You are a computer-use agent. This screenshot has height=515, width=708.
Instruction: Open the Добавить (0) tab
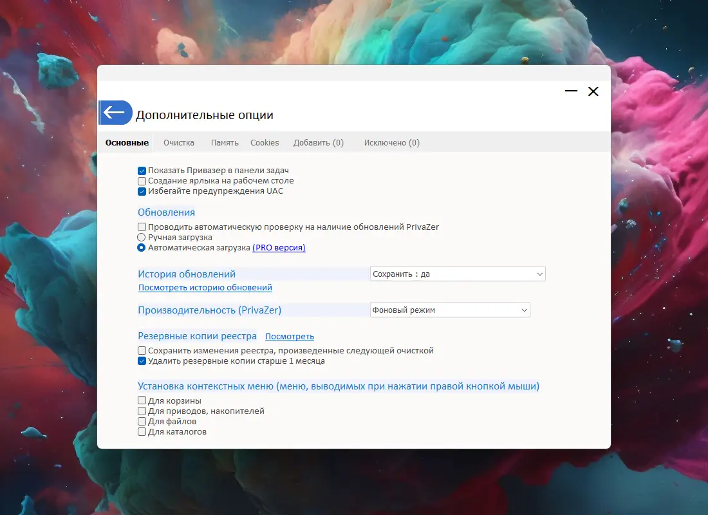pos(319,143)
